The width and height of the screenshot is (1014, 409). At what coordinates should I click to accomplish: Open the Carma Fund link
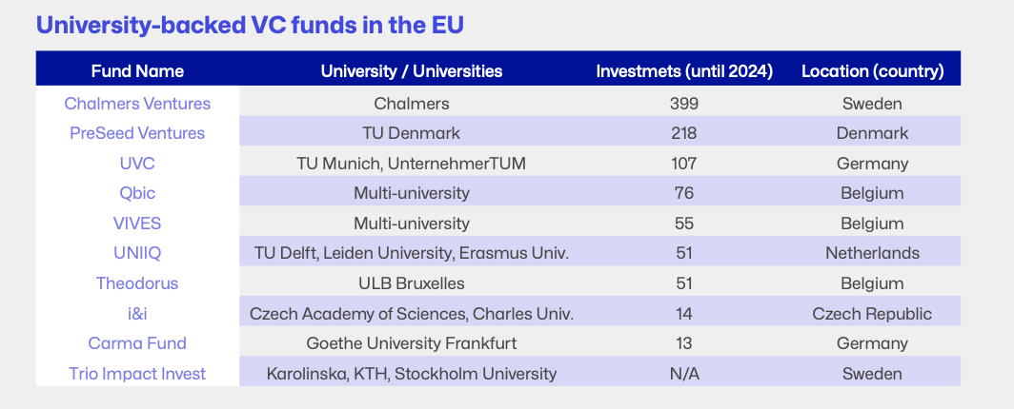pos(137,343)
